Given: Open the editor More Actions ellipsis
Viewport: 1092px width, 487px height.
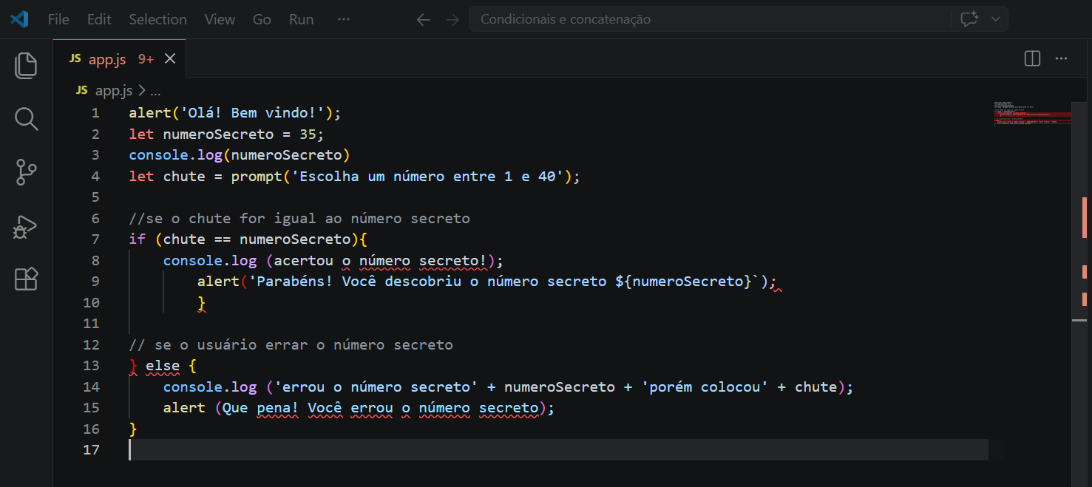Looking at the screenshot, I should (x=1062, y=58).
